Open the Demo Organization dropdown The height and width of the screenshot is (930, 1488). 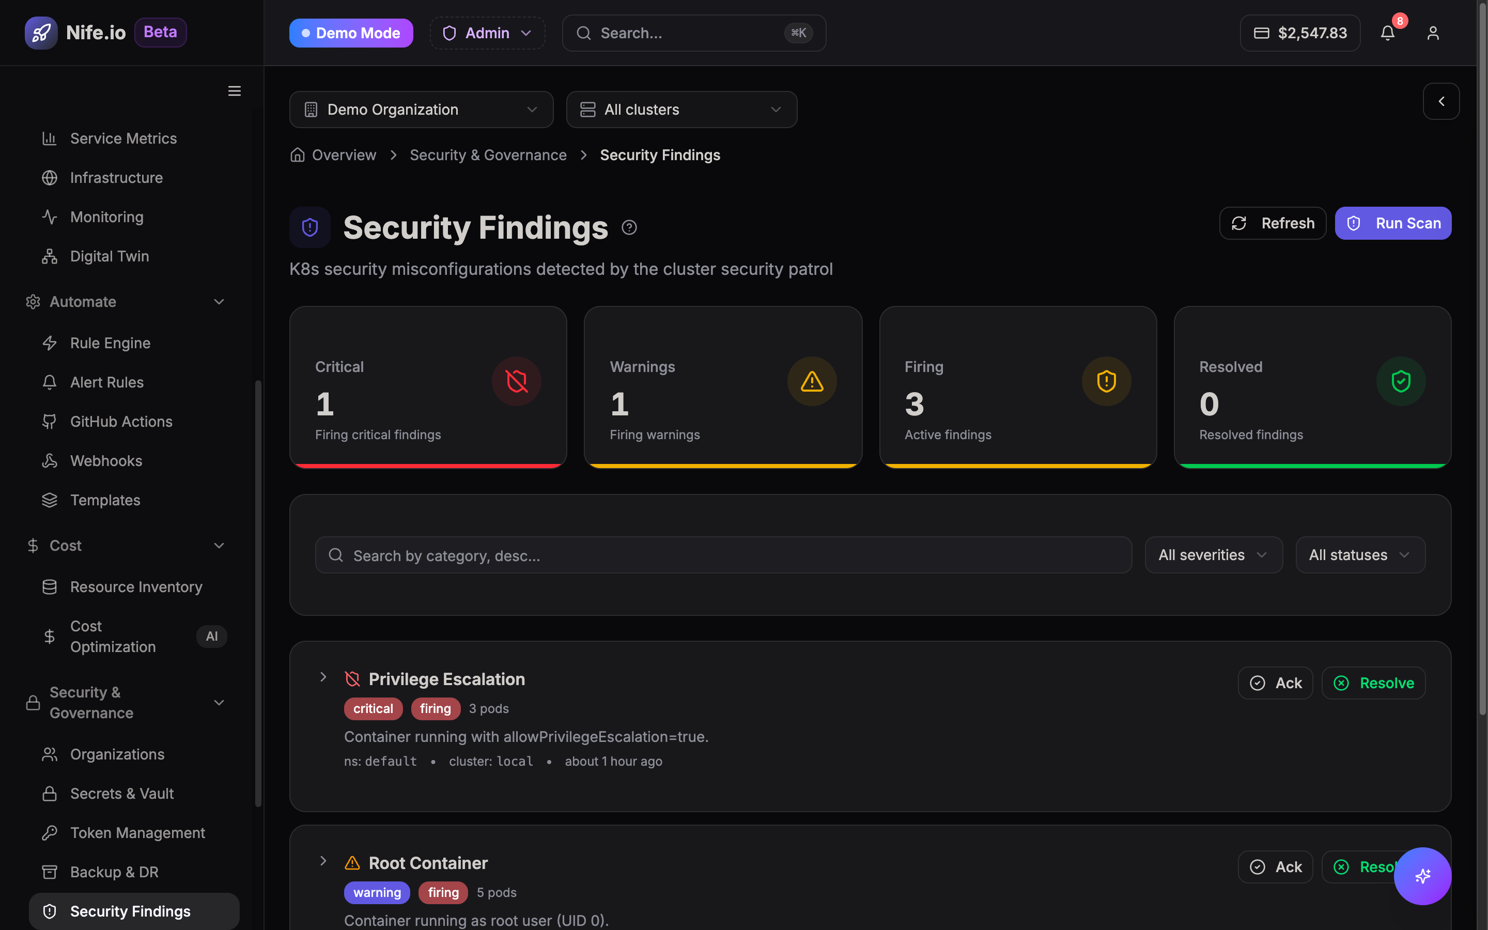point(421,110)
